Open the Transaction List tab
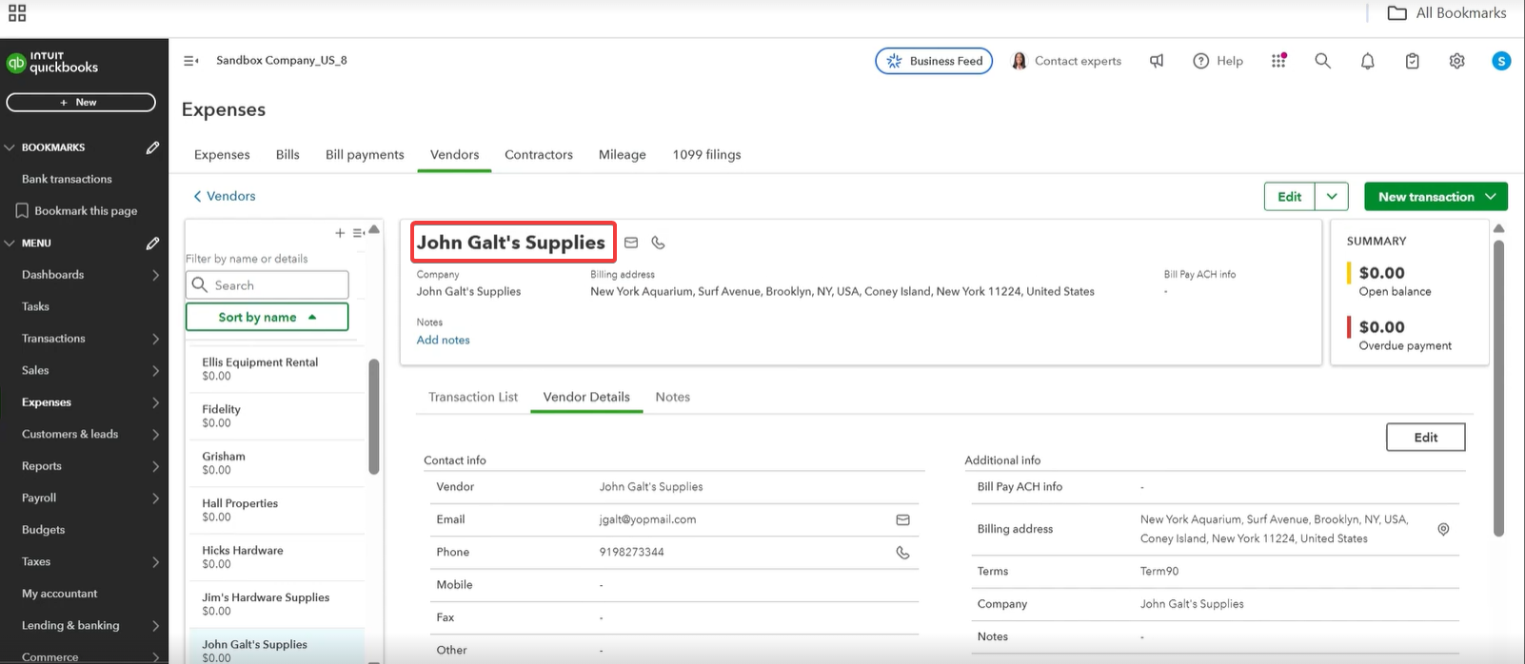The width and height of the screenshot is (1525, 664). click(473, 397)
